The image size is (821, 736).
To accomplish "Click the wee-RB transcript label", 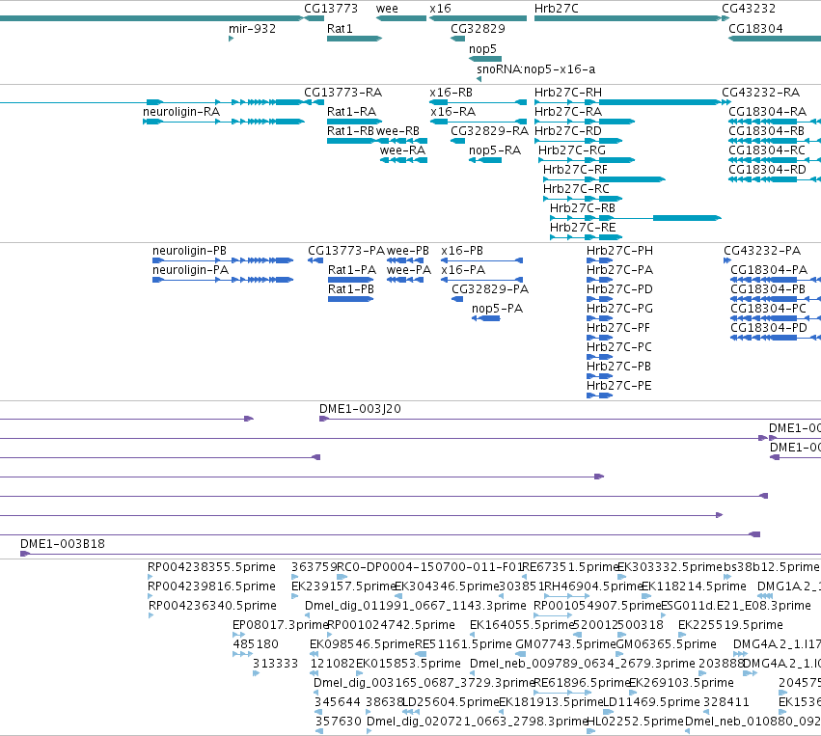I will click(397, 131).
